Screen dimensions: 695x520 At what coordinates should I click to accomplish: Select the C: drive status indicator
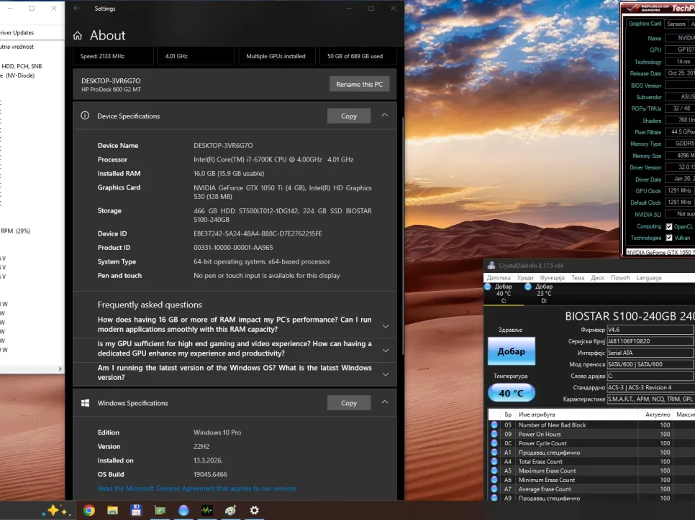504,293
